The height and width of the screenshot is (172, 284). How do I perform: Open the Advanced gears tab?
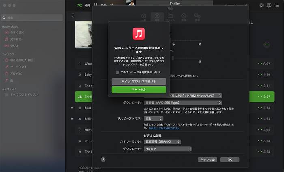197,17
